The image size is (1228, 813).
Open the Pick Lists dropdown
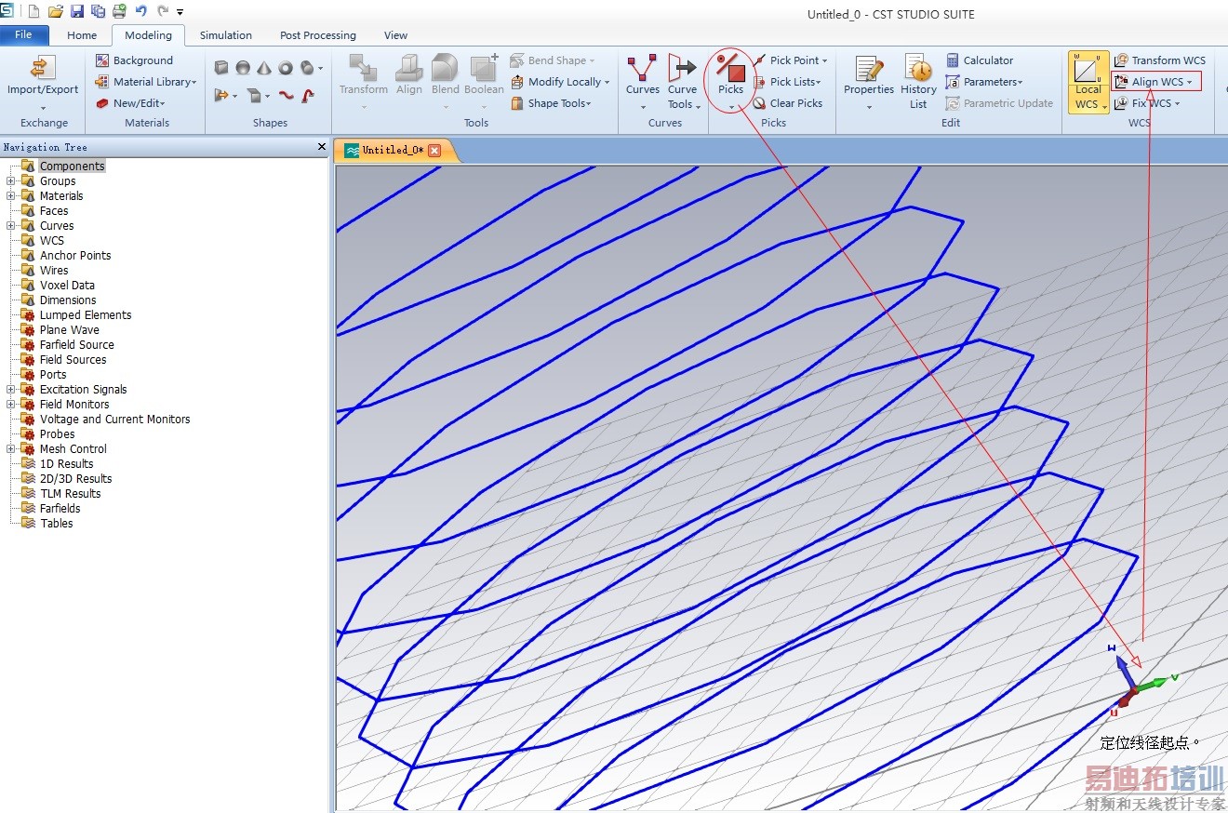coord(788,82)
